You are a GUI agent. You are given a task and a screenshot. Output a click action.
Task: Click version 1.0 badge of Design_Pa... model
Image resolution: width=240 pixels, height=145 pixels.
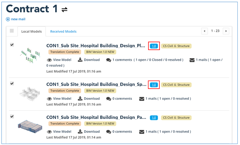pyautogui.click(x=154, y=118)
